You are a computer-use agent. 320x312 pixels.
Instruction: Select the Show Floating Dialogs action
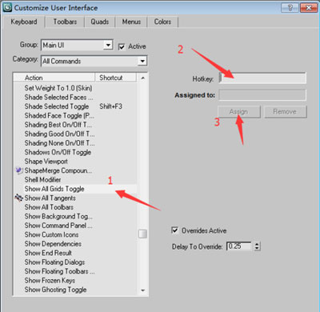click(x=54, y=262)
